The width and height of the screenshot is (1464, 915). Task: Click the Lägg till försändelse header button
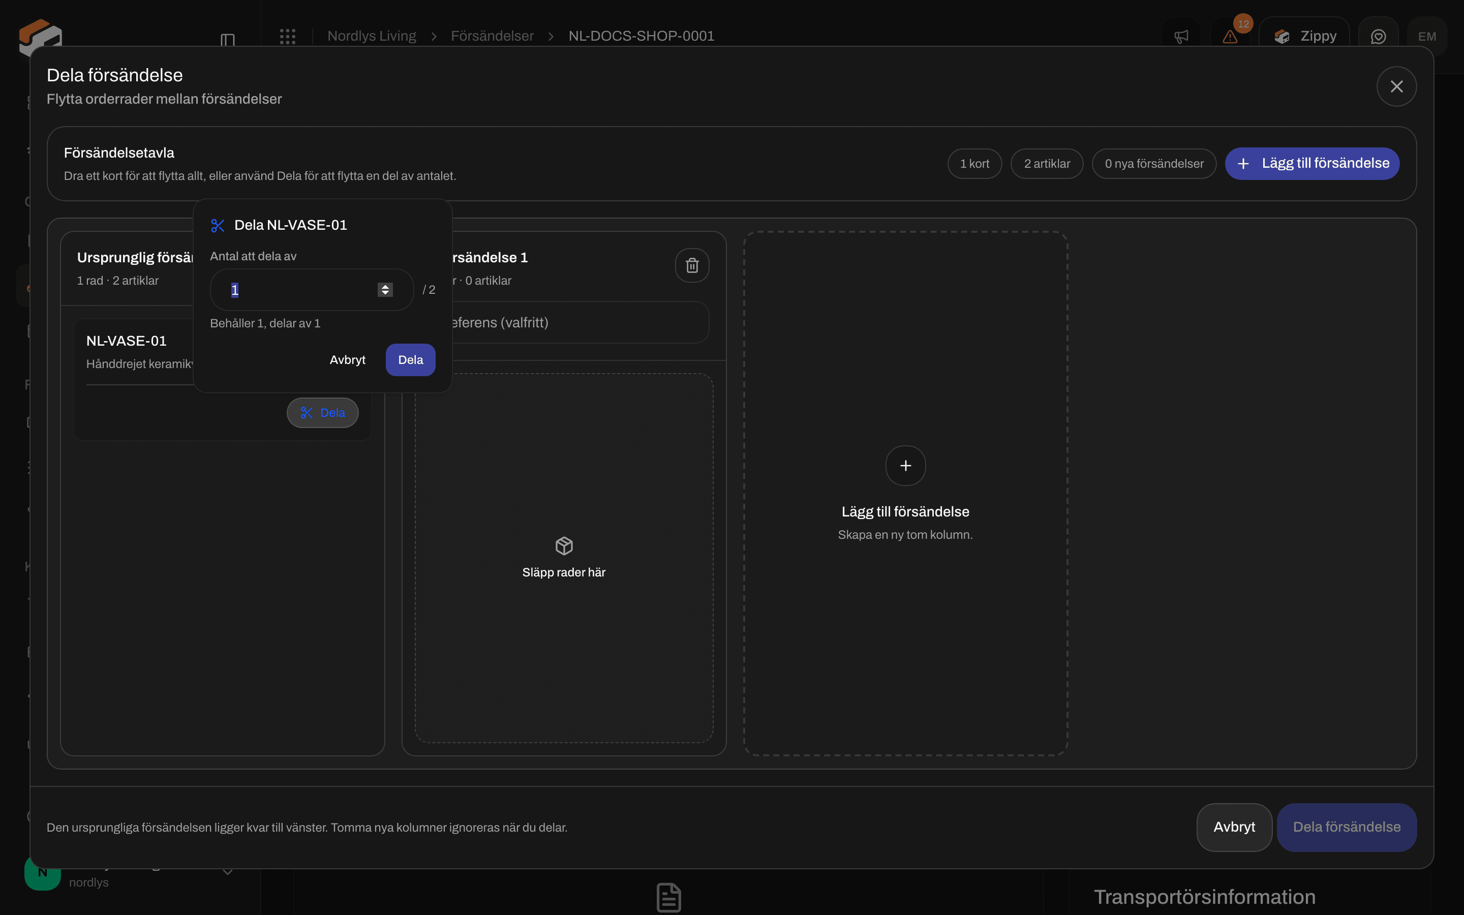click(1312, 163)
